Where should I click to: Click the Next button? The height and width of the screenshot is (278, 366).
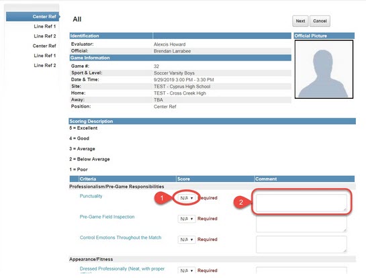pos(300,21)
